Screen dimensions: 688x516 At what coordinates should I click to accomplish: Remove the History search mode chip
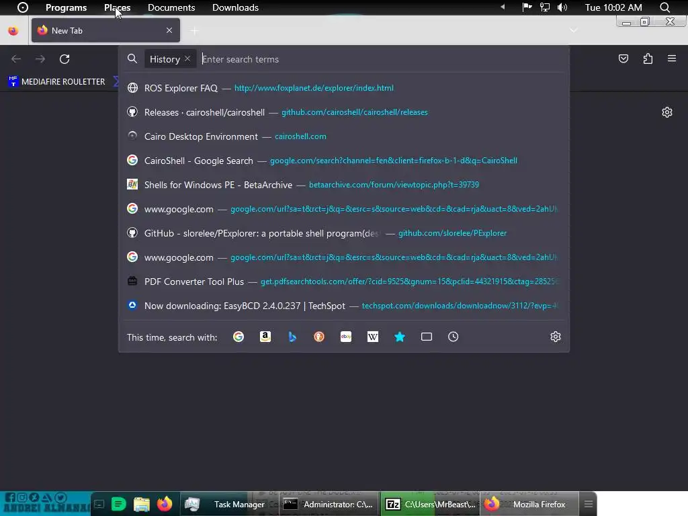[x=187, y=59]
